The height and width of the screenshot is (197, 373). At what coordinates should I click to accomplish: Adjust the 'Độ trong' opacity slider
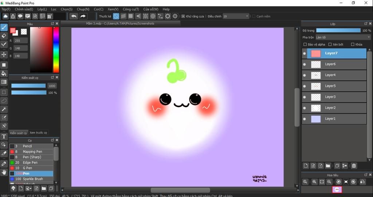[338, 31]
